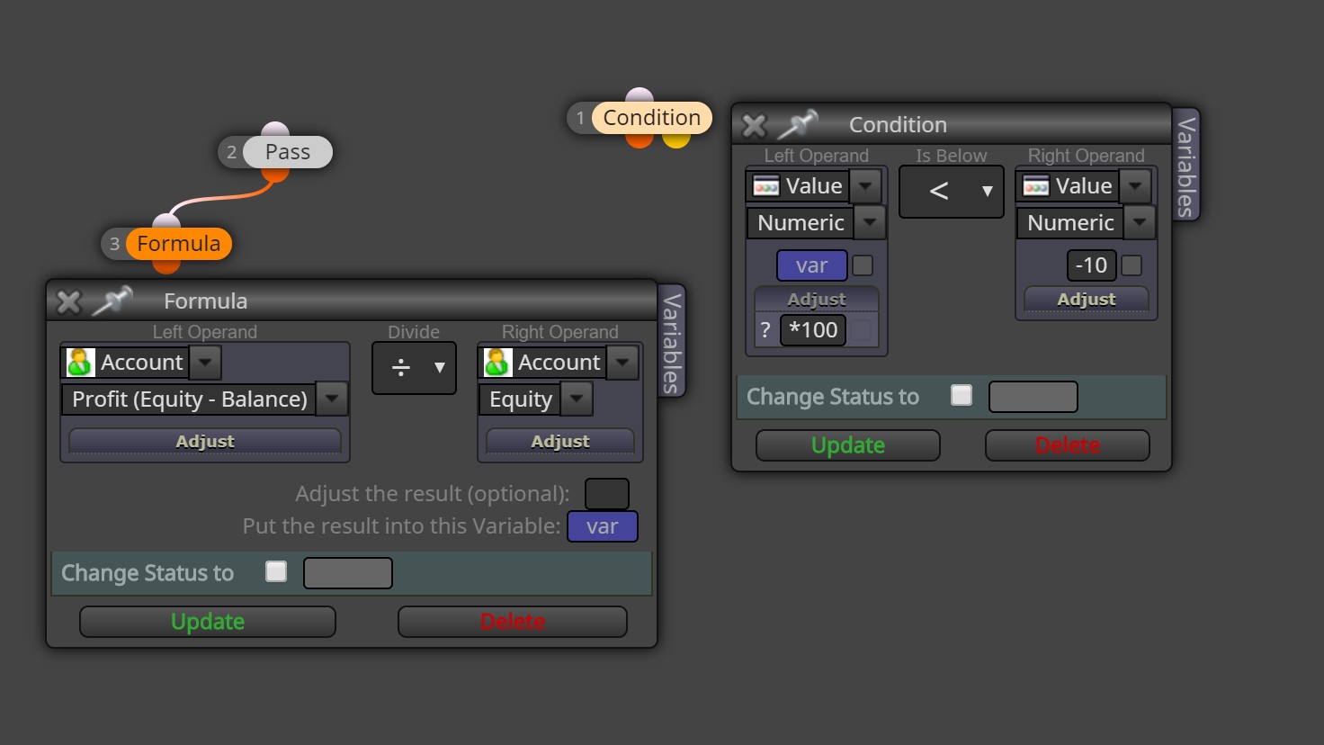This screenshot has height=745, width=1324.
Task: Click orange output connector of Condition node
Action: coord(640,140)
